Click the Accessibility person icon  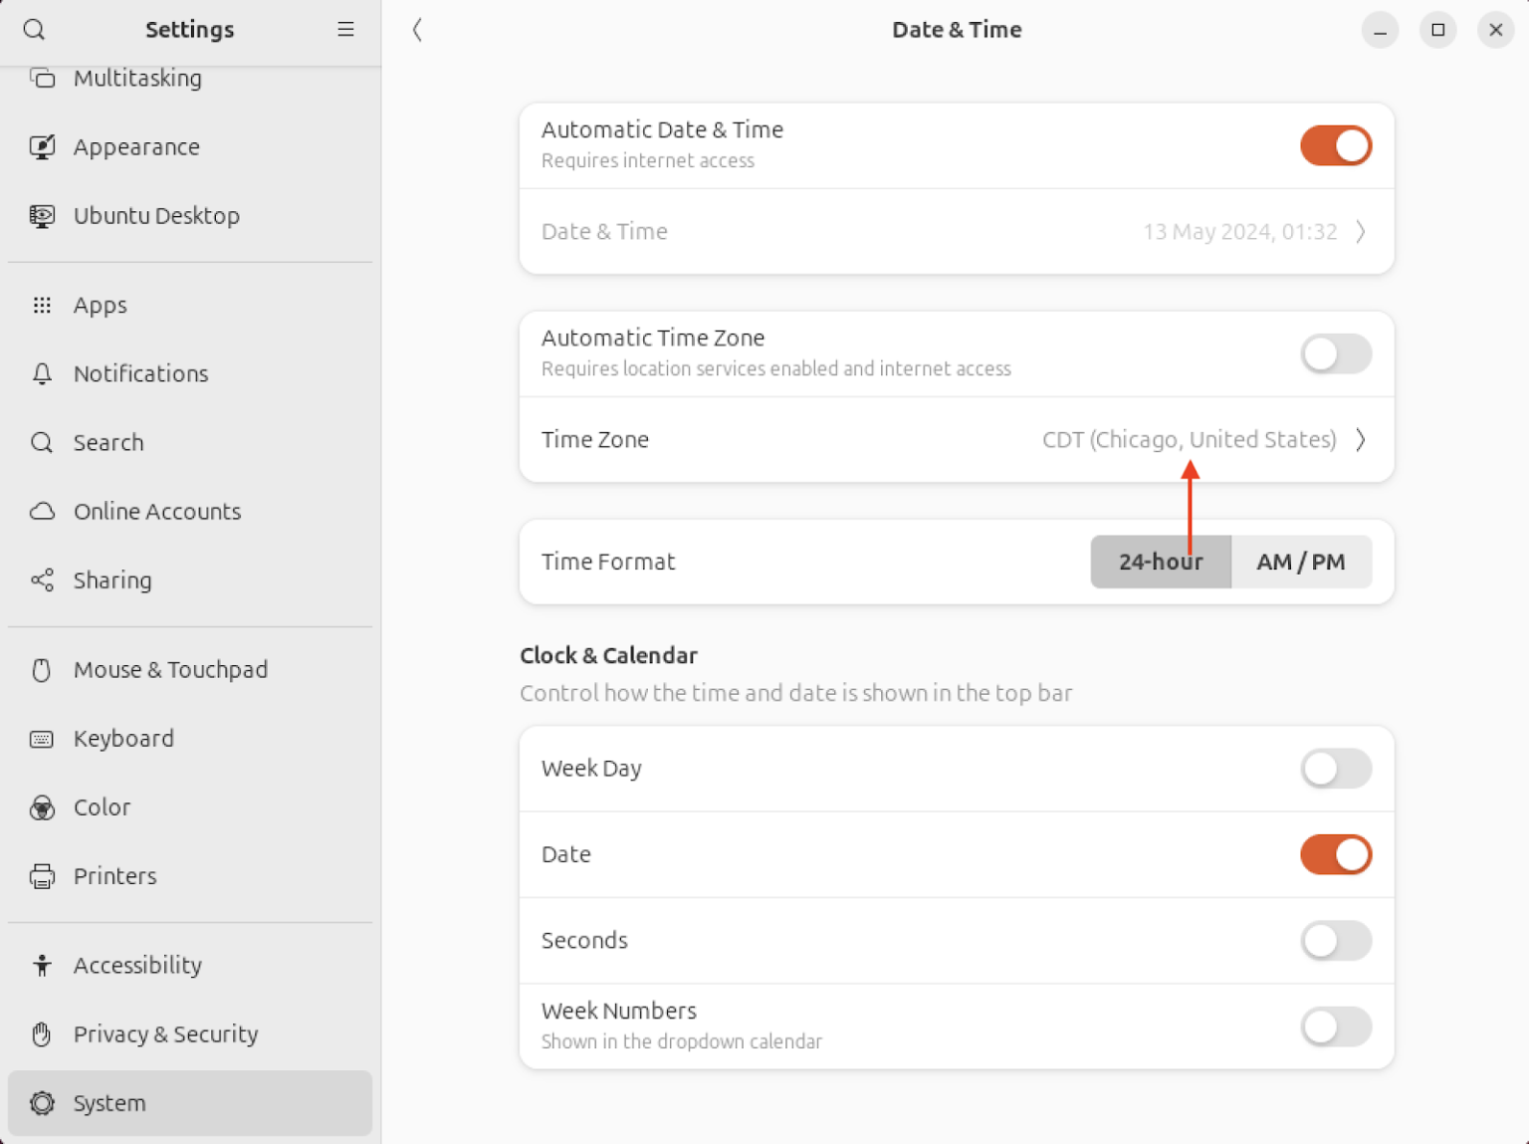(x=41, y=964)
